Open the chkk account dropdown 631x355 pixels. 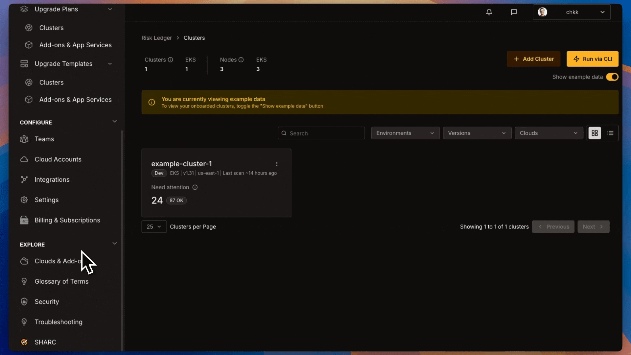pyautogui.click(x=572, y=12)
